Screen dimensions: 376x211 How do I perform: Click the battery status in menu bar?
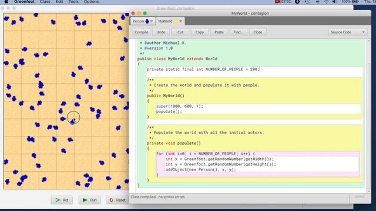(x=350, y=2)
